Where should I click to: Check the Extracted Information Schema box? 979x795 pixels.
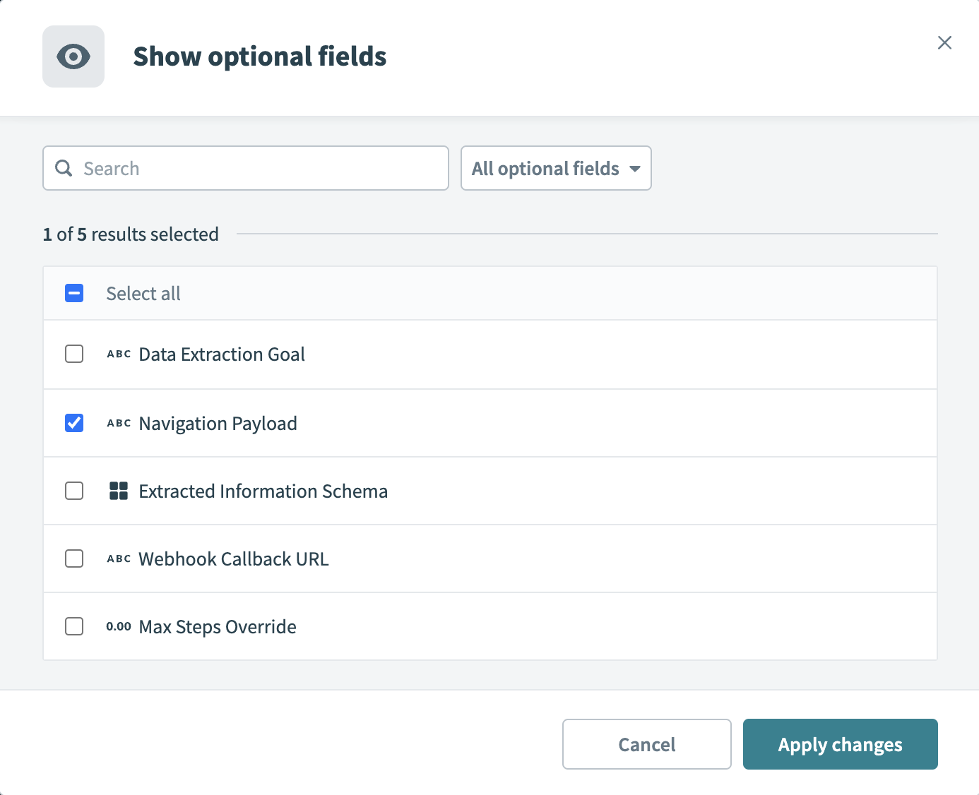point(74,491)
